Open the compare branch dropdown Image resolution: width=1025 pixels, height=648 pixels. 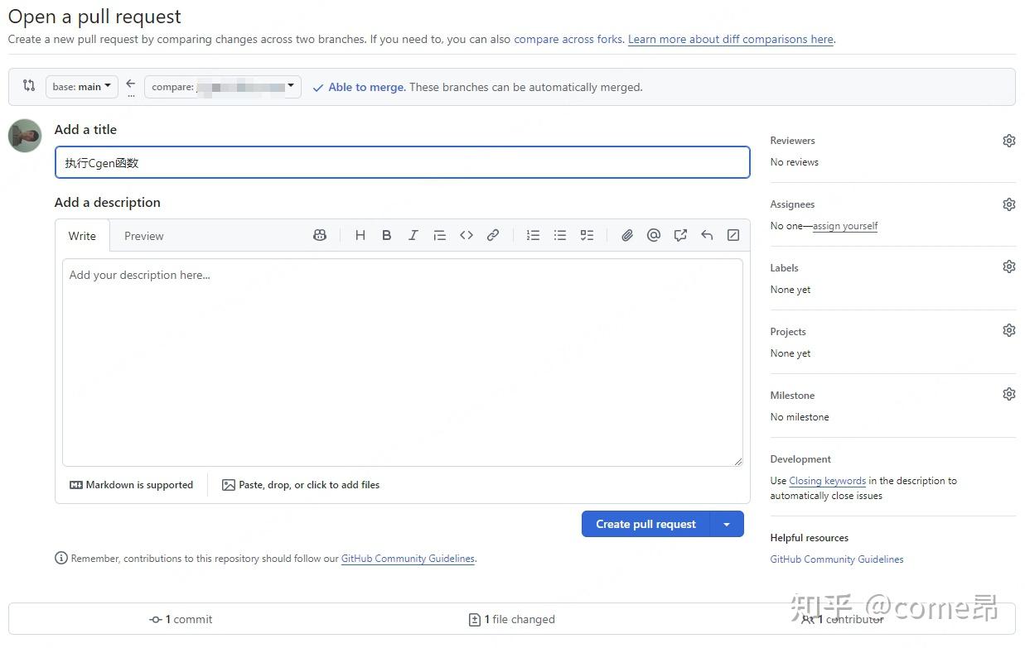point(222,87)
